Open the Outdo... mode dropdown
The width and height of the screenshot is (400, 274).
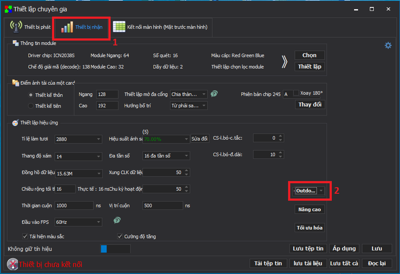tap(310, 191)
